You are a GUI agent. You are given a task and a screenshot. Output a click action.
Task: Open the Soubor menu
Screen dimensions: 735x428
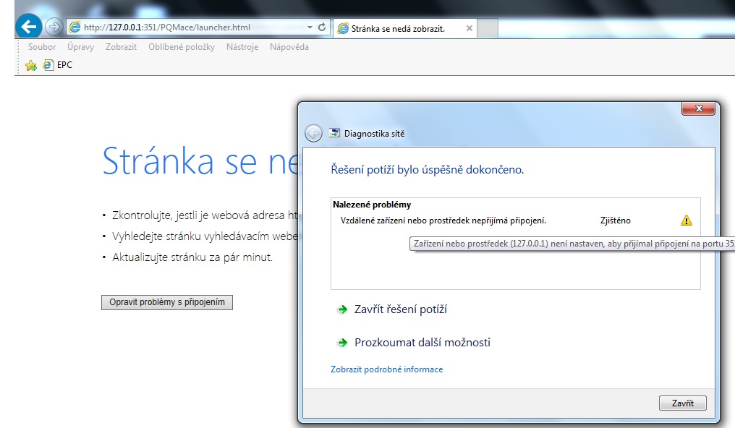tap(42, 47)
